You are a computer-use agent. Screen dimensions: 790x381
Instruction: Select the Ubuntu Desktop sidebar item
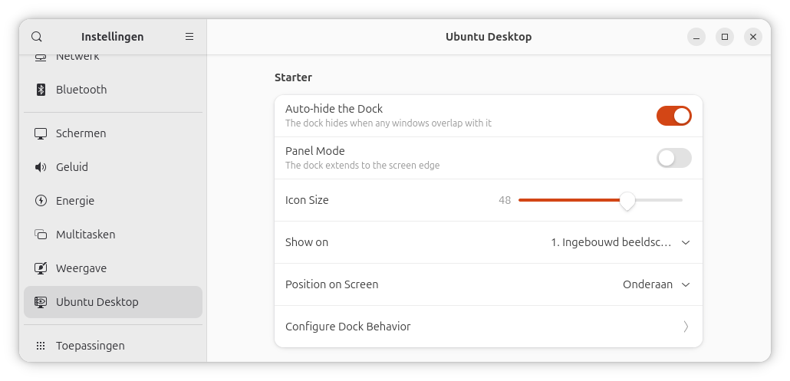click(113, 302)
